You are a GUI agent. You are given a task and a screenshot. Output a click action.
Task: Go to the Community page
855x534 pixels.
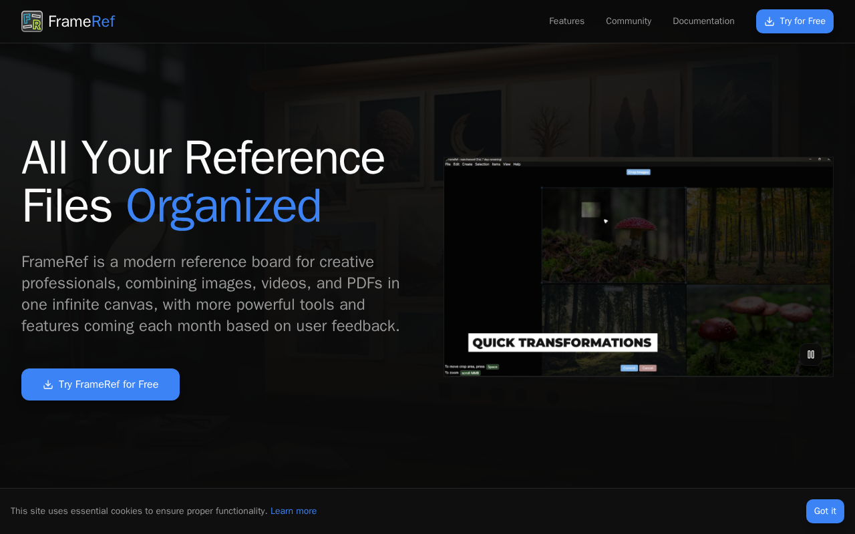tap(629, 21)
